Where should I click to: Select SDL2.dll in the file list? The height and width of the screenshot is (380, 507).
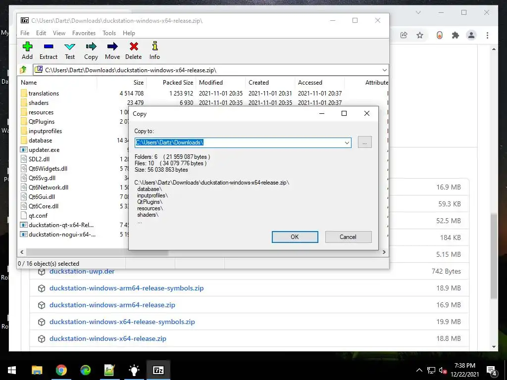39,159
